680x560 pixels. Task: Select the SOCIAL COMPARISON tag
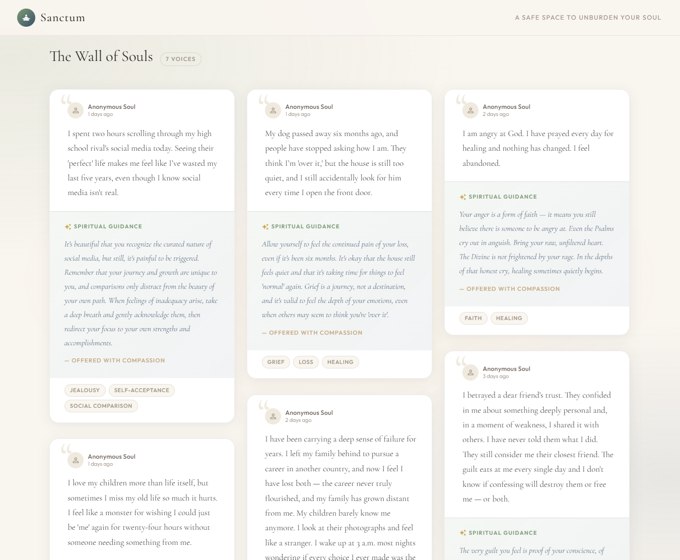tap(101, 406)
